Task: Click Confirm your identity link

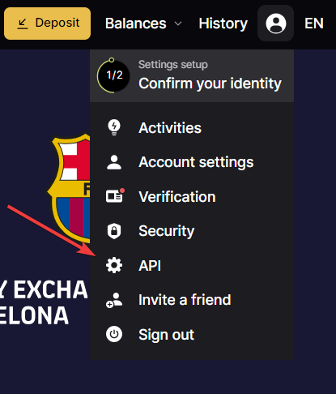Action: click(210, 84)
